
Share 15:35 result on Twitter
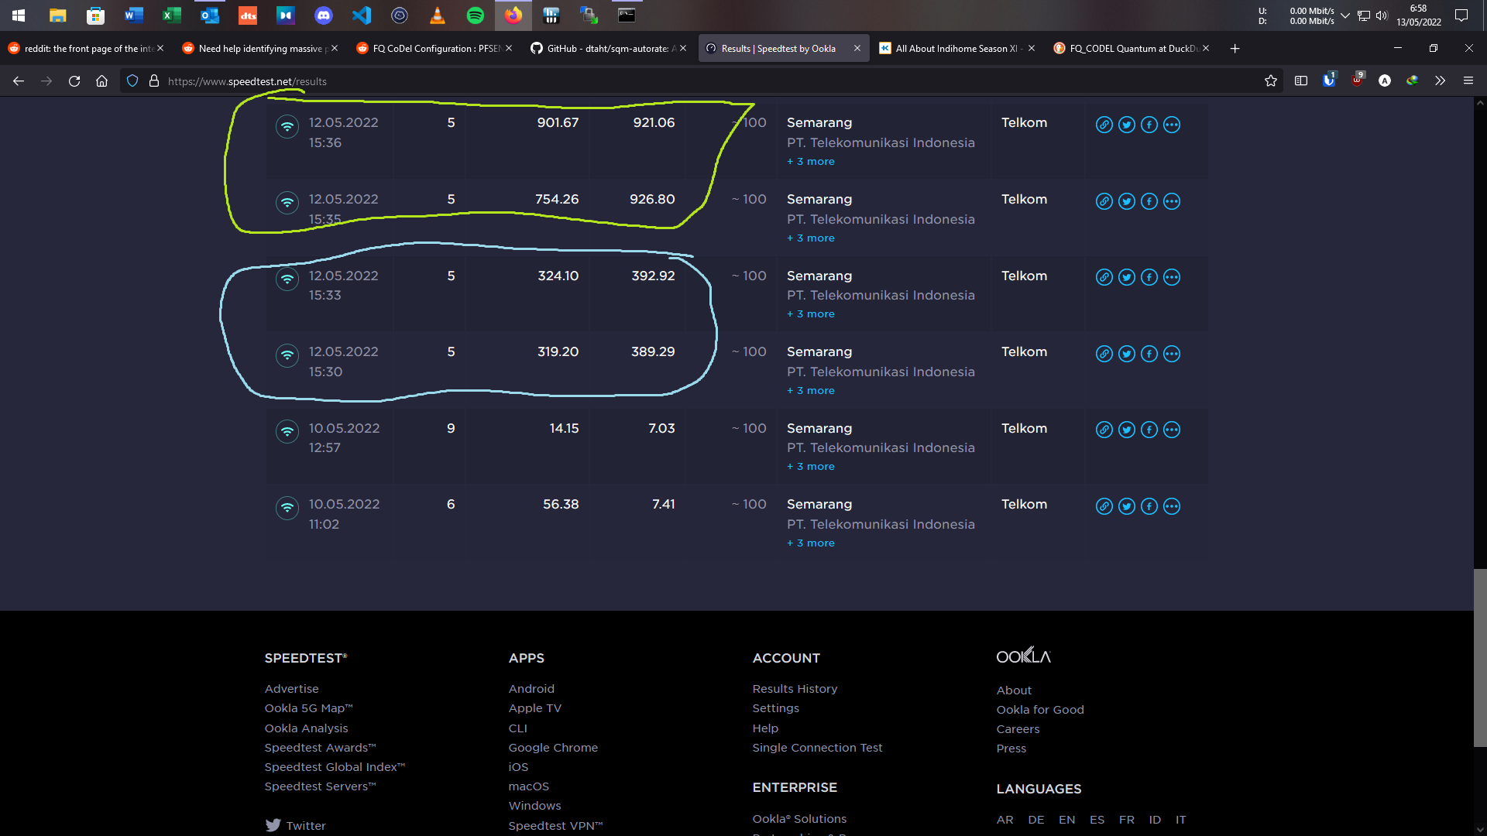tap(1127, 201)
